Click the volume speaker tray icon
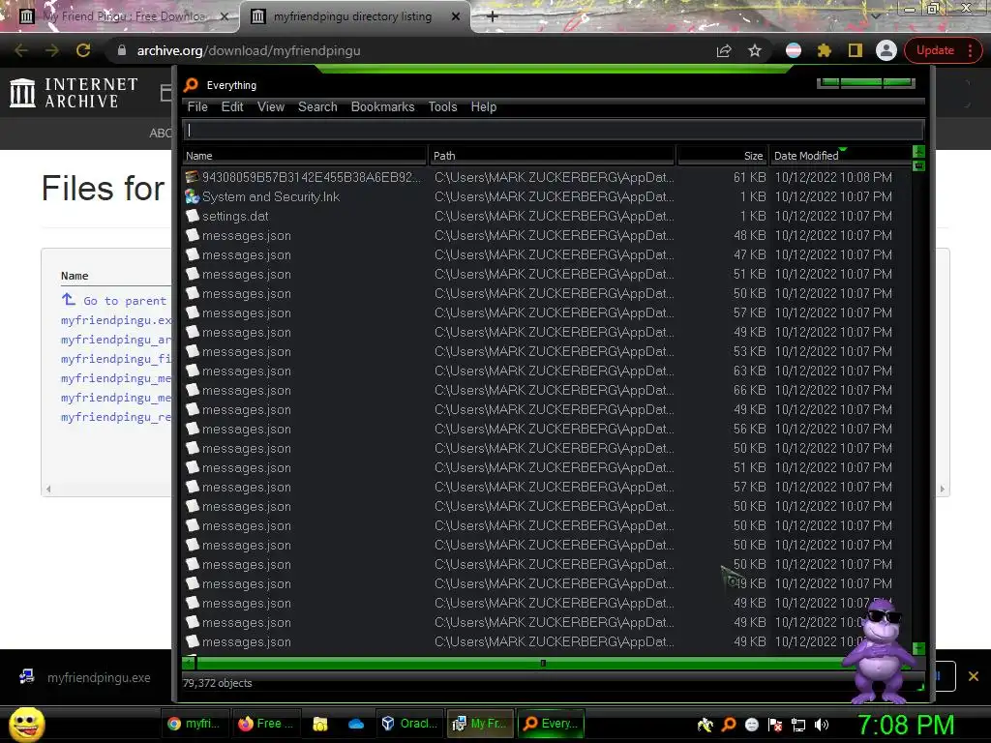The height and width of the screenshot is (743, 991). 822,725
